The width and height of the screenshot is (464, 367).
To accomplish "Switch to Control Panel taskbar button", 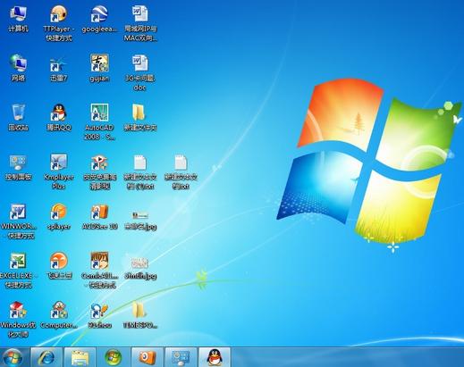I will click(x=181, y=357).
